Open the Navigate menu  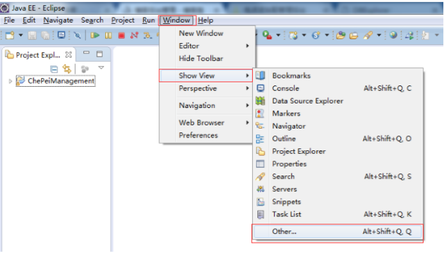58,21
